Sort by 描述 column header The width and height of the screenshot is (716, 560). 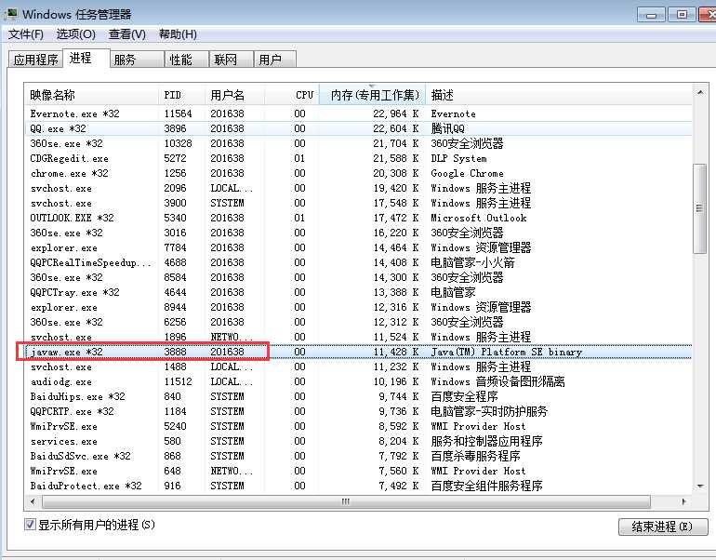[559, 95]
